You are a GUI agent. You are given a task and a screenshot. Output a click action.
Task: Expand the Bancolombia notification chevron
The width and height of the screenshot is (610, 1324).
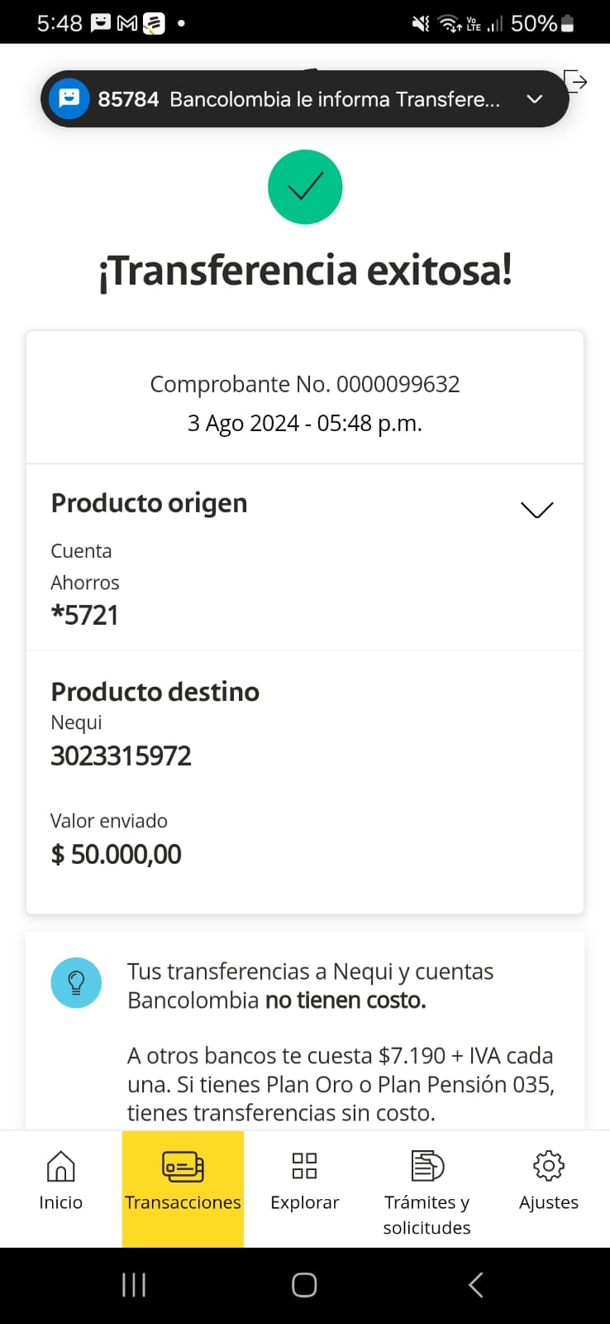pos(535,99)
